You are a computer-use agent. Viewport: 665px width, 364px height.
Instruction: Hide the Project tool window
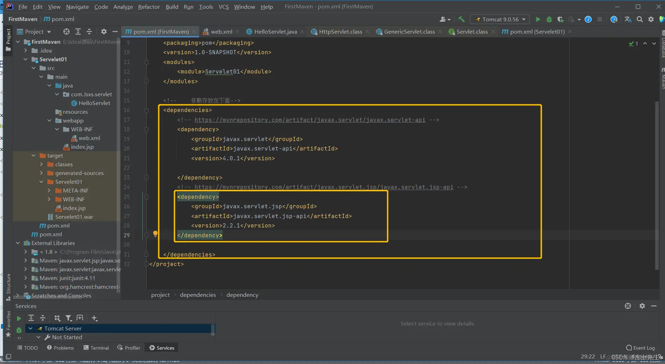click(115, 31)
